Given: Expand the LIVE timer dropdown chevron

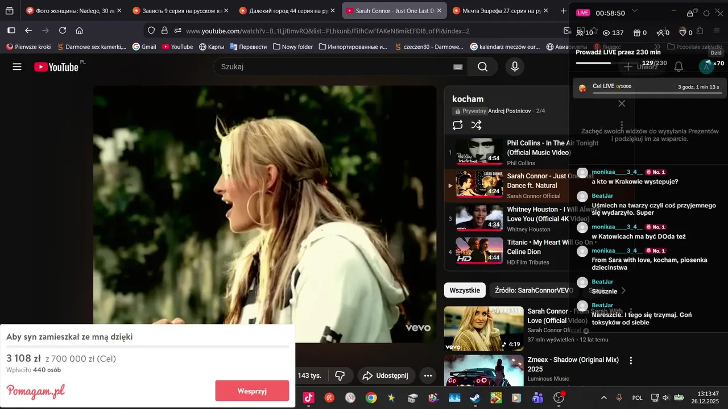Looking at the screenshot, I should tap(635, 11).
